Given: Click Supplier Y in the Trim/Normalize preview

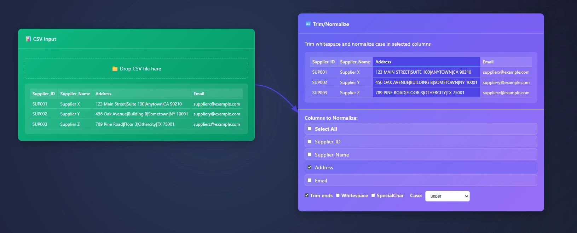Looking at the screenshot, I should tap(355, 83).
